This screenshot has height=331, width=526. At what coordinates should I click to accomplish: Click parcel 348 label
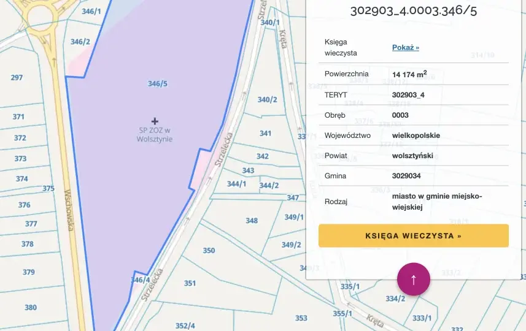click(252, 221)
